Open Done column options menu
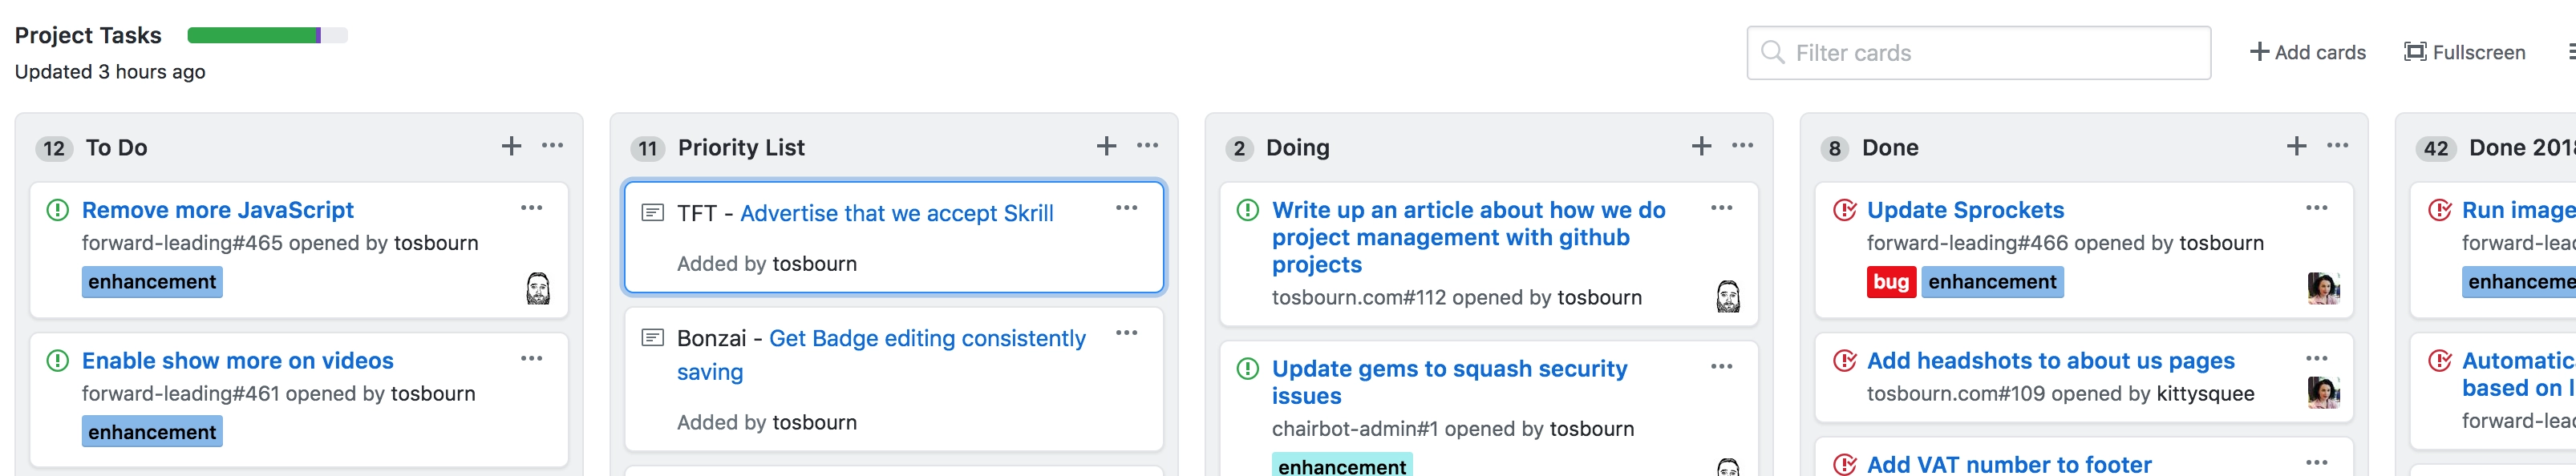 (x=2337, y=146)
